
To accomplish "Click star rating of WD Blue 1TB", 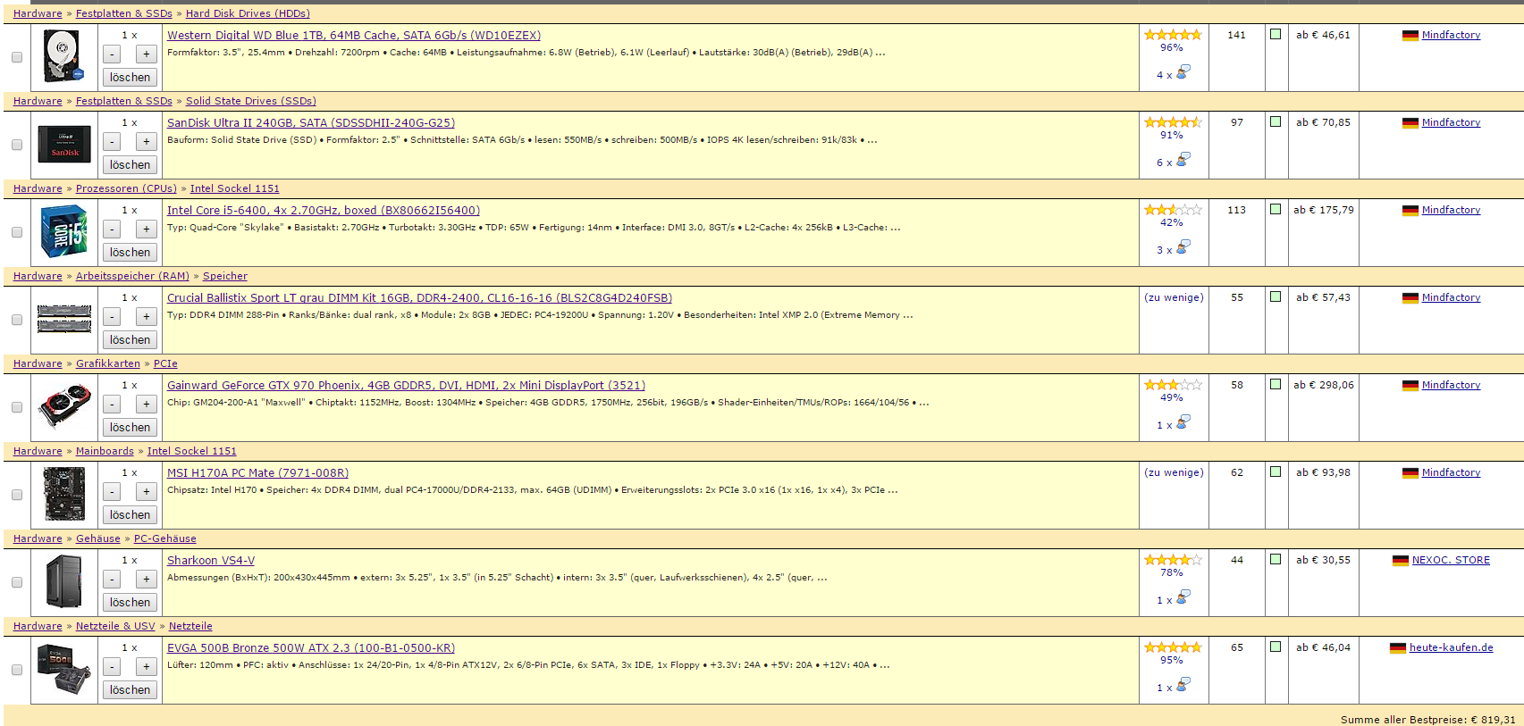I will (1173, 35).
